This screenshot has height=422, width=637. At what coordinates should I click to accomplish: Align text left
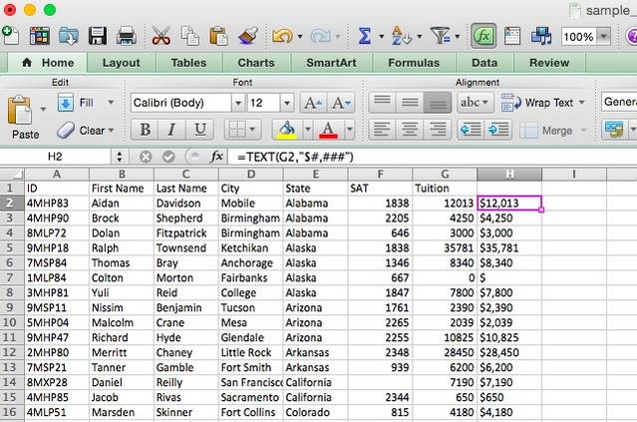click(382, 130)
